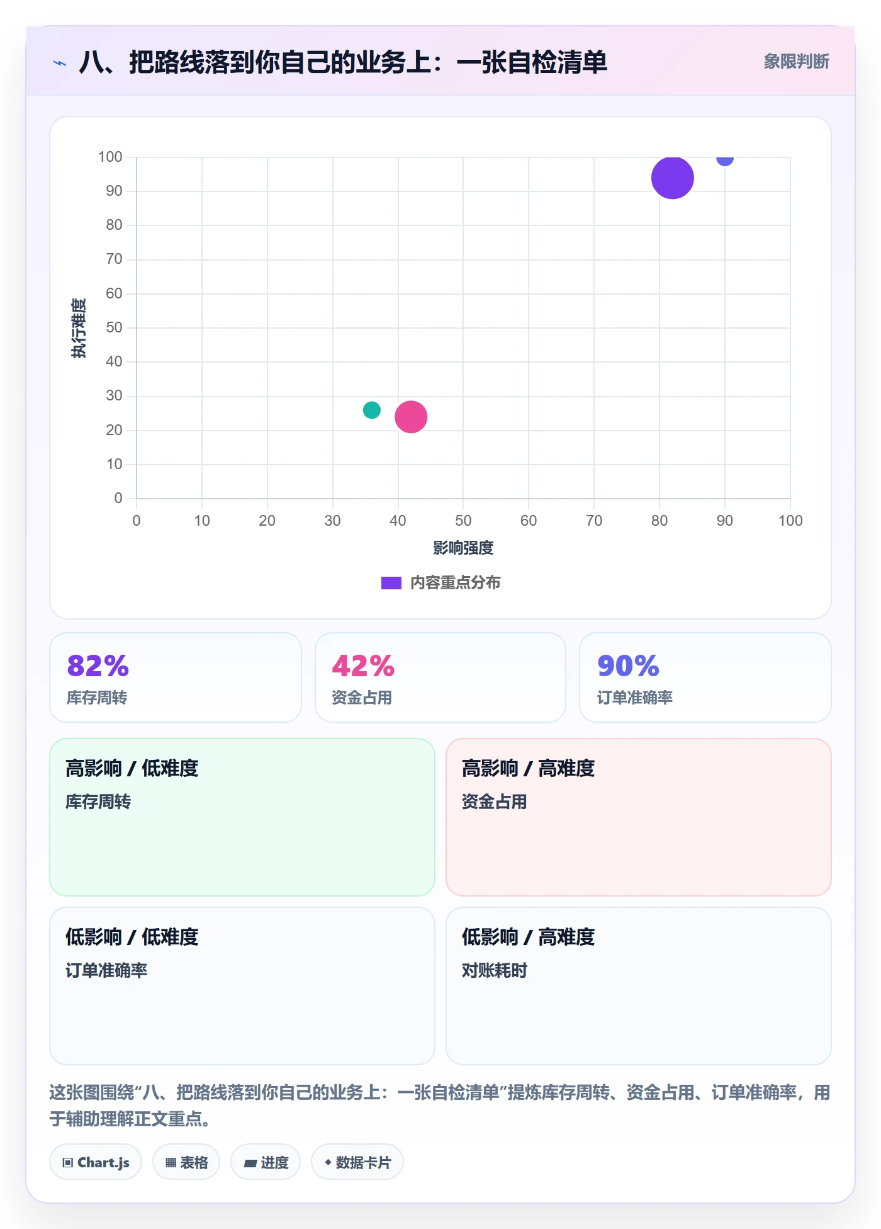The image size is (881, 1229).
Task: Click the 象限判断 label in the header
Action: pos(797,62)
